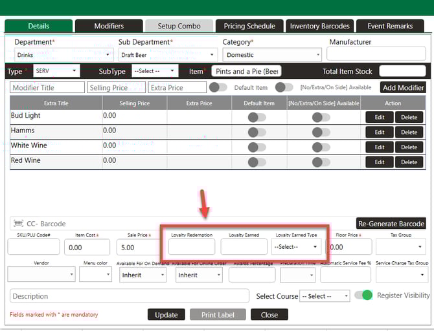The height and width of the screenshot is (331, 434).
Task: Expand the Category dropdown showing Domestic
Action: [272, 55]
